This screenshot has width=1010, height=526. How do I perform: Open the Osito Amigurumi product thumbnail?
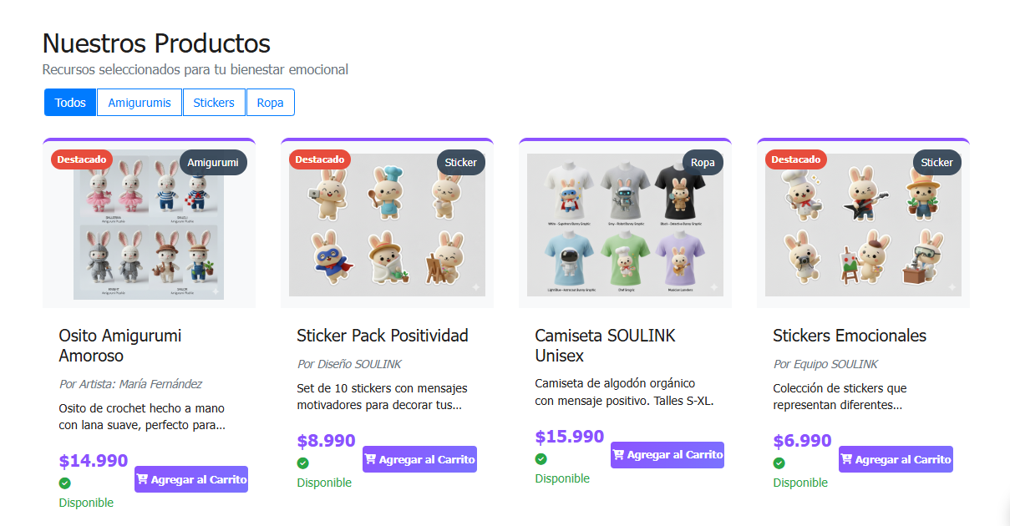click(148, 224)
